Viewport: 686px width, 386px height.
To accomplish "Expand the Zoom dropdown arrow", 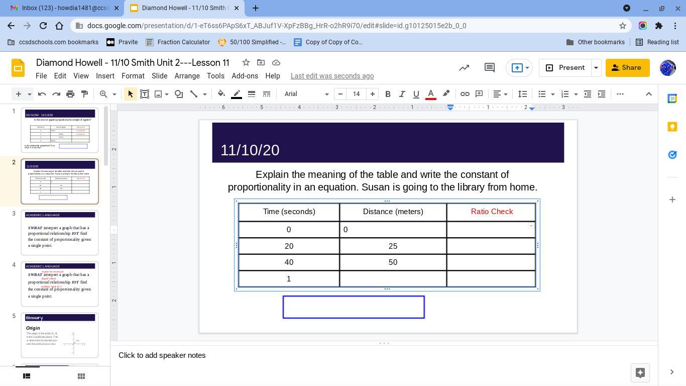I will click(x=114, y=94).
